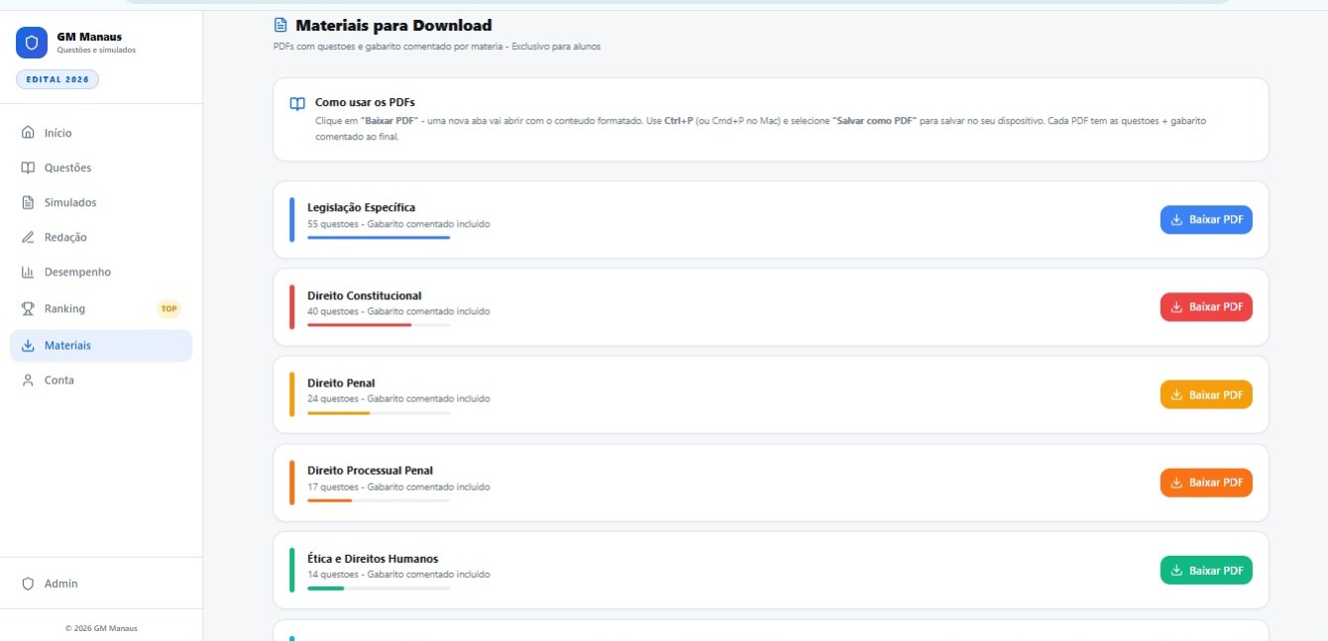This screenshot has height=641, width=1328.
Task: Click red Baixar PDF for Direito Constitucional
Action: [1206, 307]
